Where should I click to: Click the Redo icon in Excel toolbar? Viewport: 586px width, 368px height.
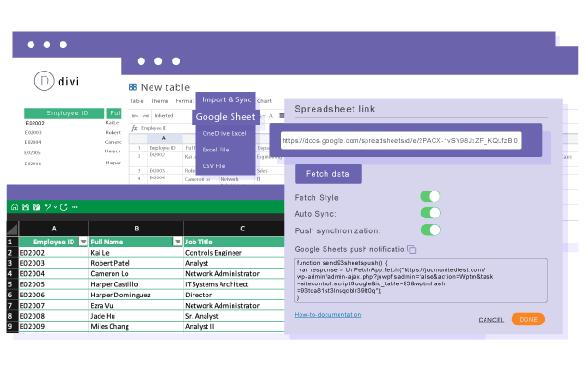point(63,207)
